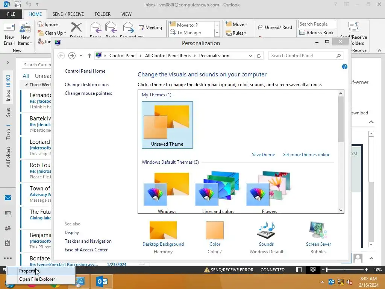The height and width of the screenshot is (289, 385).
Task: Select the Windows default theme
Action: (x=167, y=192)
